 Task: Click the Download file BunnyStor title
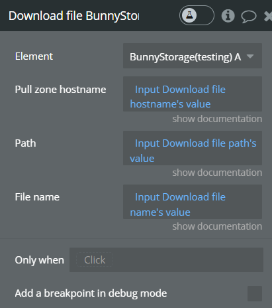74,16
